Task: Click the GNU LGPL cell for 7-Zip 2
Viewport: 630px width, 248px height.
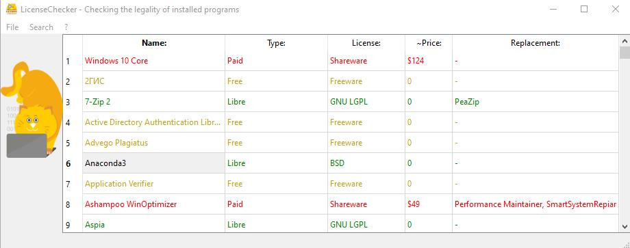Action: 366,102
